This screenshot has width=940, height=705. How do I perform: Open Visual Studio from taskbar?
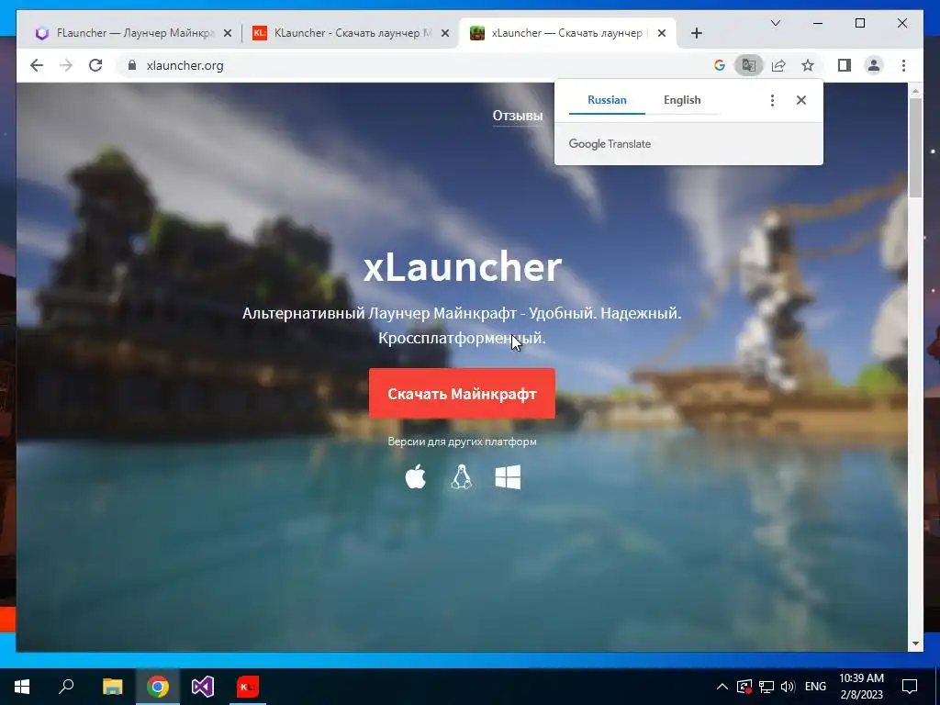(203, 687)
